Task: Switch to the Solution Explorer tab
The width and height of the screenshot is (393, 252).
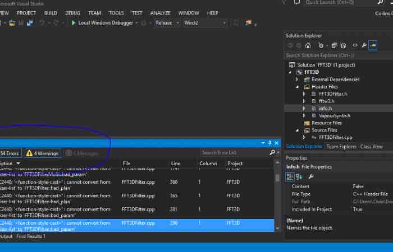Action: click(x=304, y=147)
